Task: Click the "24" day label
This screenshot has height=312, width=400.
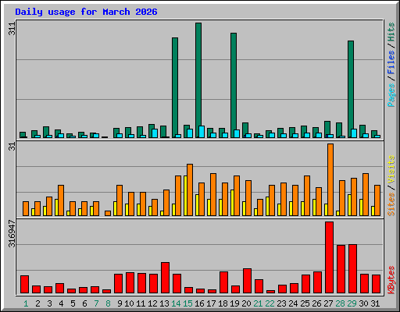Action: point(293,303)
